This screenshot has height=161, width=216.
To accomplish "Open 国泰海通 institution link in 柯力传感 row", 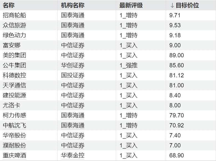I will pyautogui.click(x=73, y=115).
